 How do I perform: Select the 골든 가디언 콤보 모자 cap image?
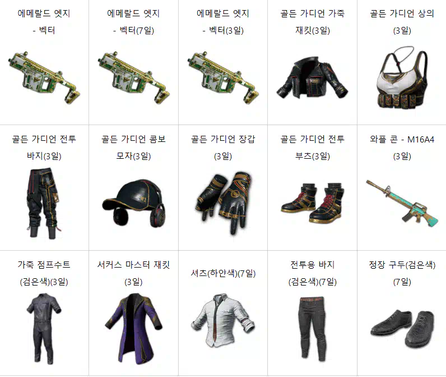tap(134, 203)
